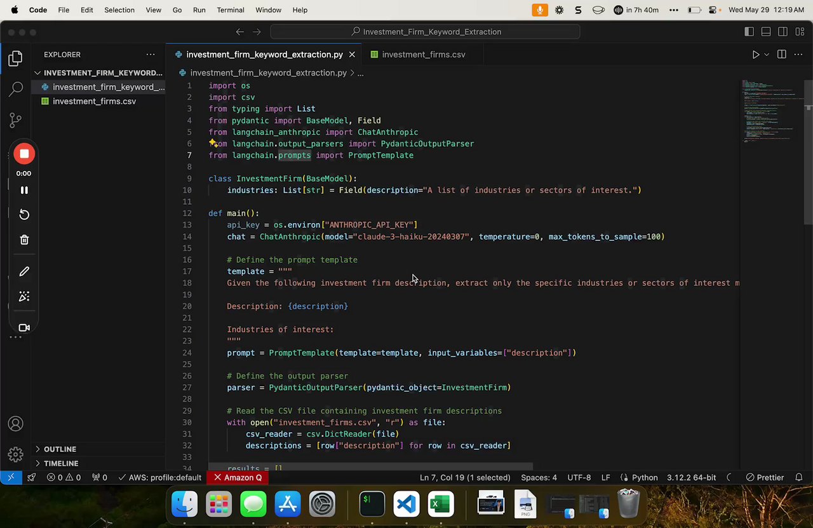The height and width of the screenshot is (528, 813).
Task: Open the run options dropdown arrow
Action: [x=767, y=55]
